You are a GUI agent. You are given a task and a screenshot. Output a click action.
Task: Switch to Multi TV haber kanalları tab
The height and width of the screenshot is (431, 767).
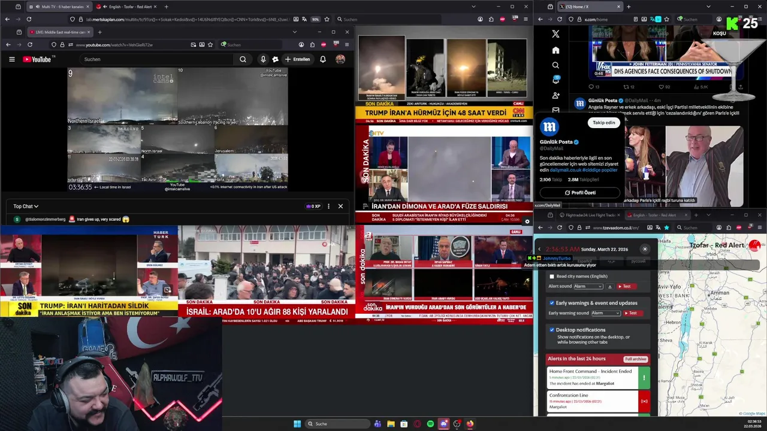click(58, 7)
